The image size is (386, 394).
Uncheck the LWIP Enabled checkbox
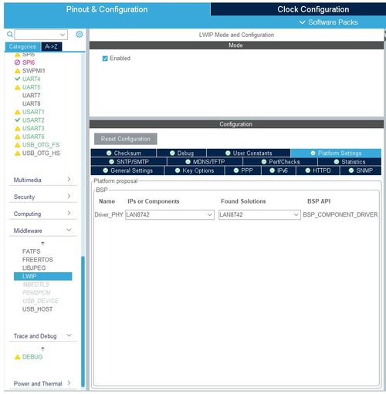105,59
